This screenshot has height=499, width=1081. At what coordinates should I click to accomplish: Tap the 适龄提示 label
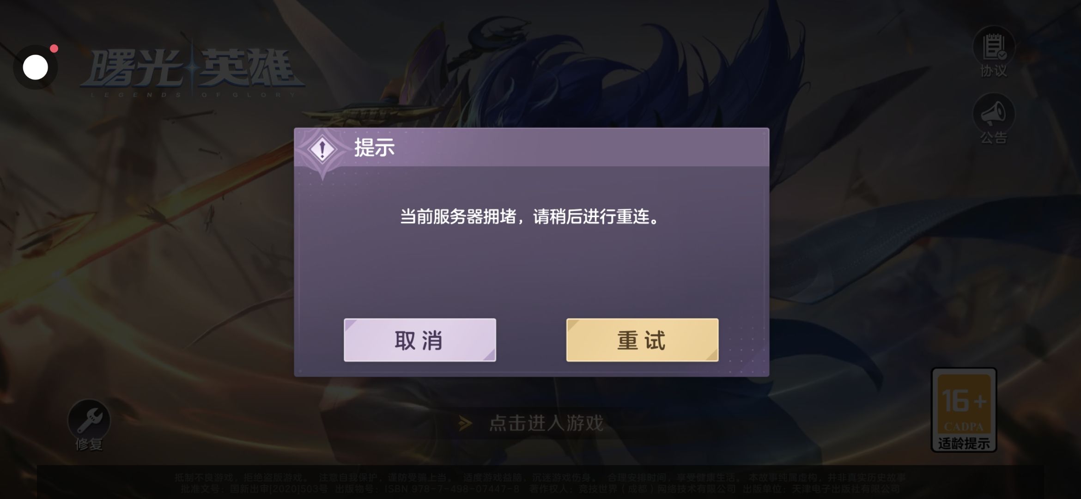coord(964,443)
